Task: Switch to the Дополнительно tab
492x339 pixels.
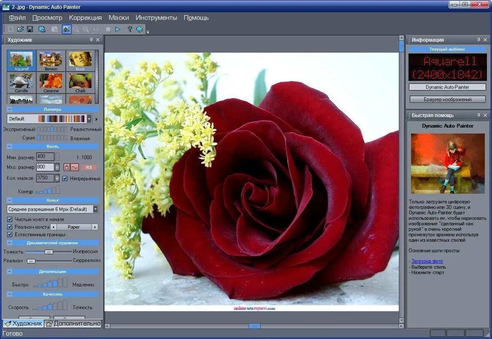Action: click(73, 323)
